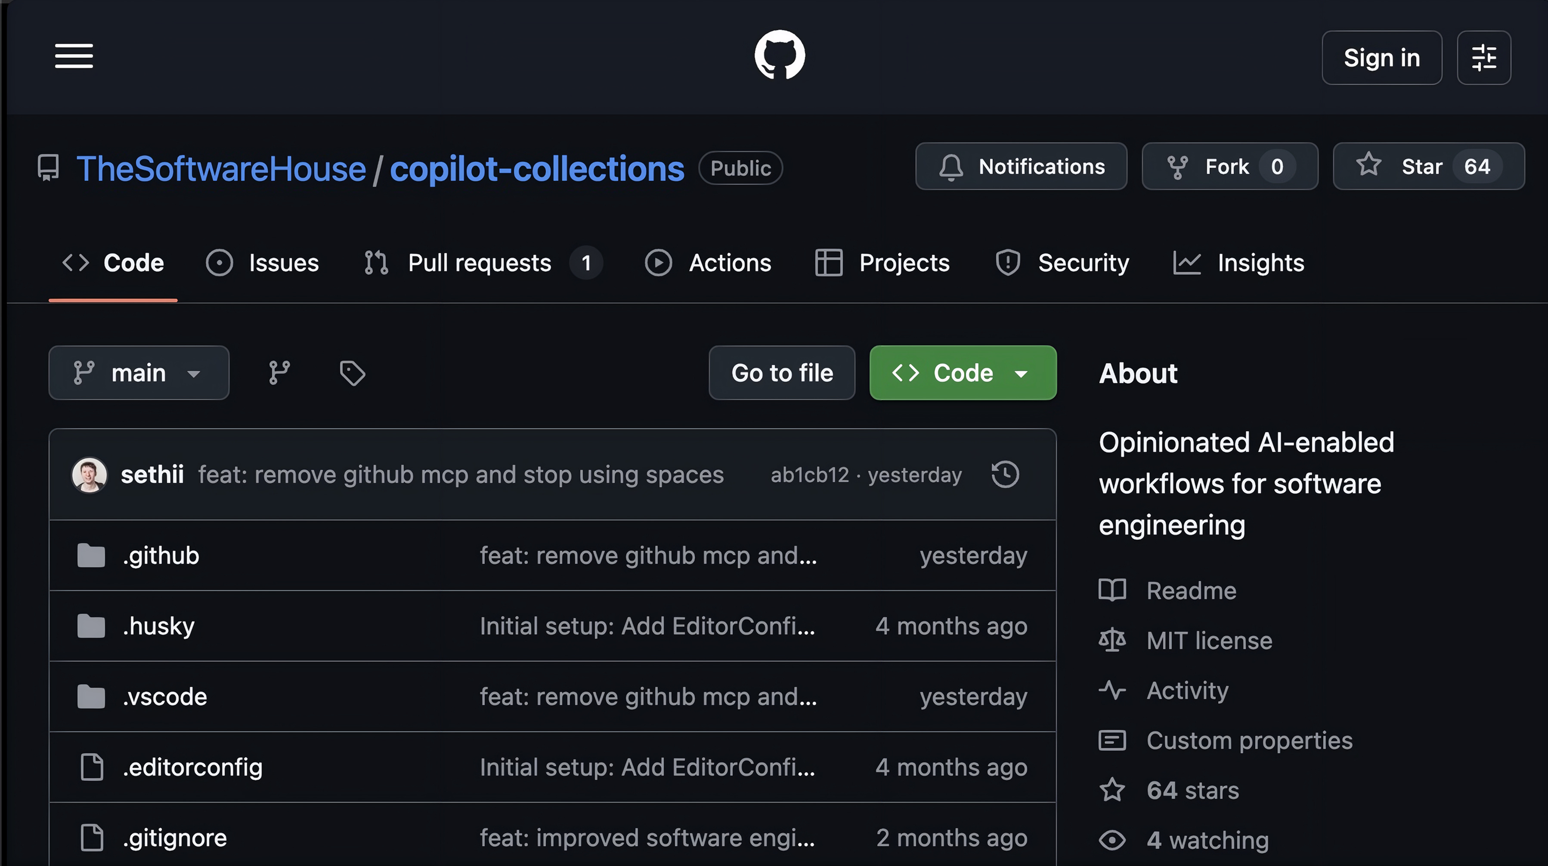Viewport: 1548px width, 866px height.
Task: Click the GitHub Octocat logo
Action: pyautogui.click(x=780, y=55)
